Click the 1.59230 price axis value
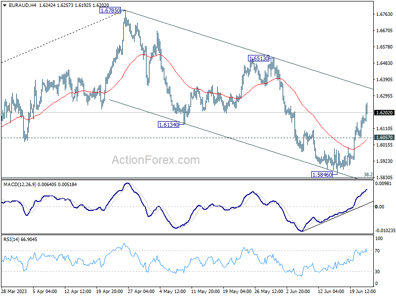This screenshot has height=297, width=396. 385,161
